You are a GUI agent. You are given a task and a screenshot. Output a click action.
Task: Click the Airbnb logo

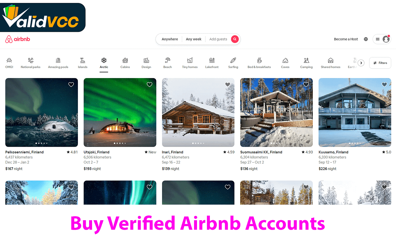[18, 39]
